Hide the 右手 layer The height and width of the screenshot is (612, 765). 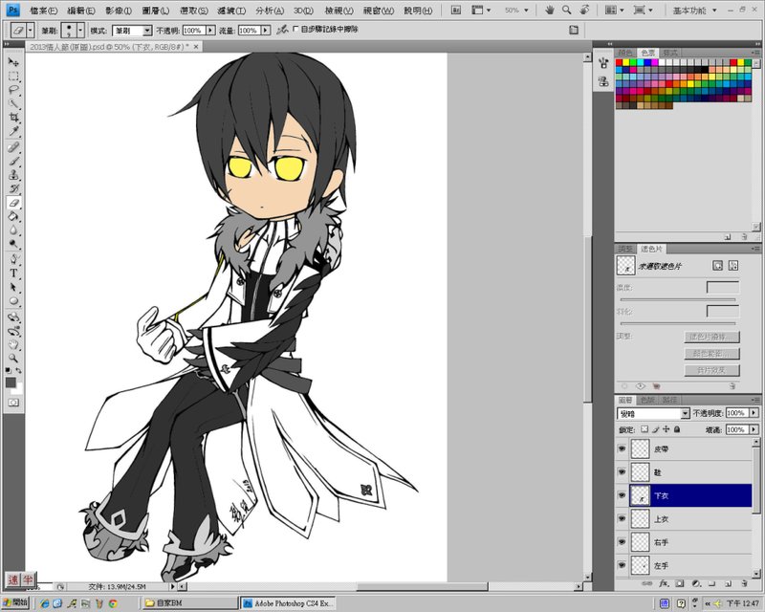tap(622, 542)
